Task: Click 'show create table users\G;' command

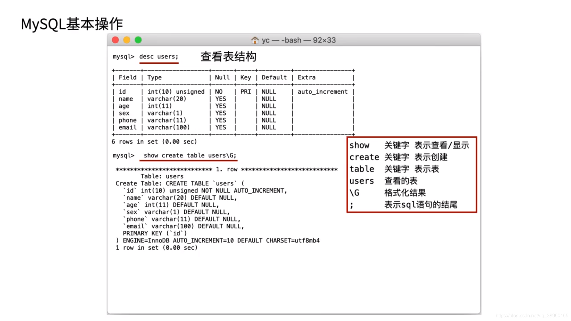Action: tap(190, 155)
